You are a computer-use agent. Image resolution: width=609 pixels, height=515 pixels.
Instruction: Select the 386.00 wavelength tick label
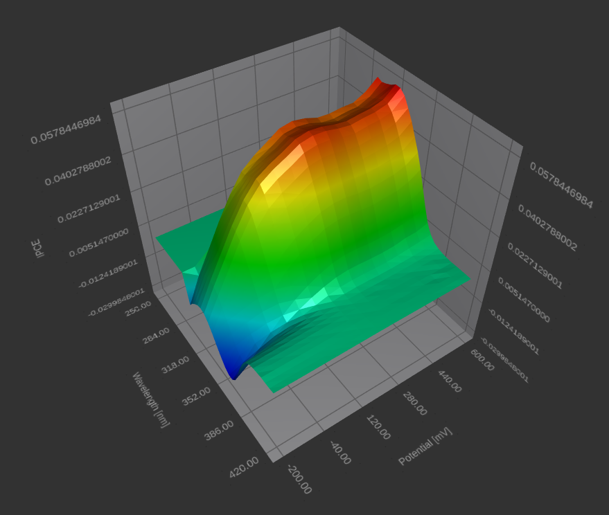(x=219, y=429)
